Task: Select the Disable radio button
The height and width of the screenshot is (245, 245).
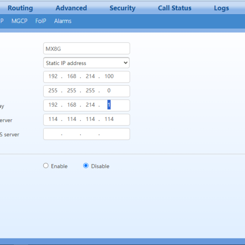Action: 86,166
